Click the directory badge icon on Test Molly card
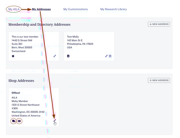 (68, 56)
